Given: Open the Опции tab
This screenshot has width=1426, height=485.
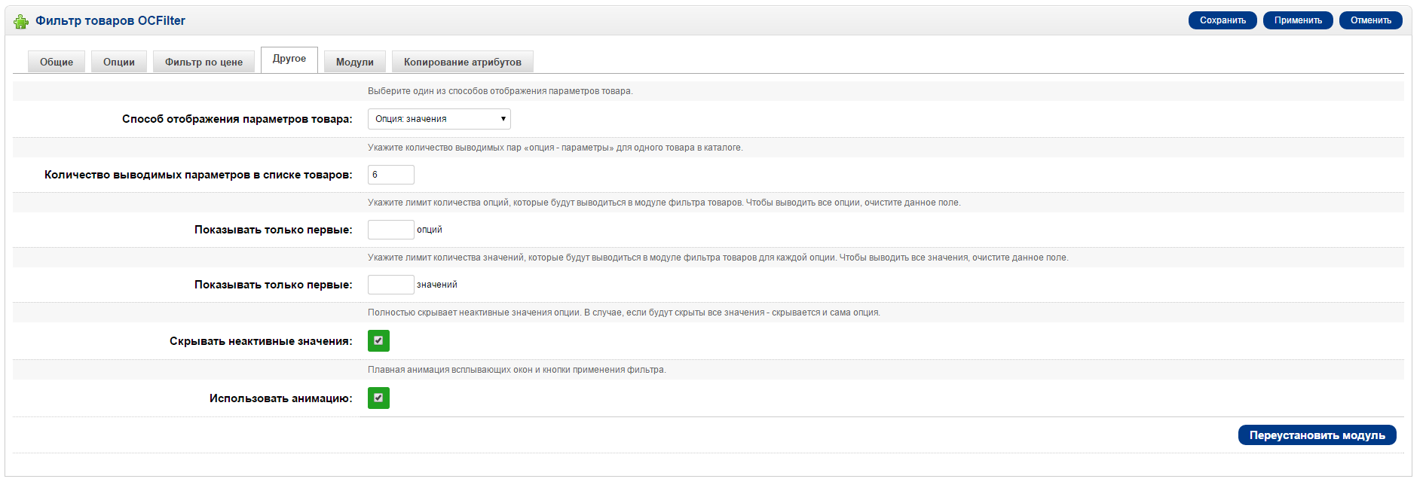Looking at the screenshot, I should pyautogui.click(x=119, y=62).
